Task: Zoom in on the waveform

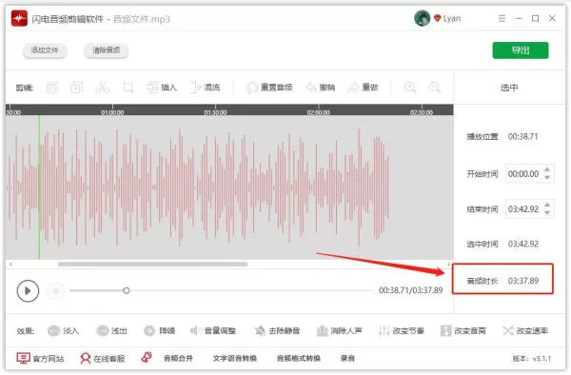Action: [410, 88]
